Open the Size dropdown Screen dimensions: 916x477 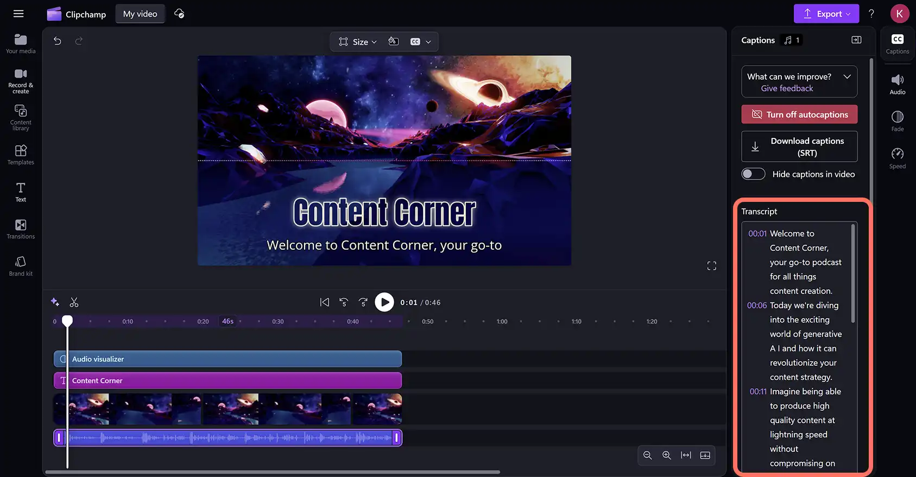357,42
